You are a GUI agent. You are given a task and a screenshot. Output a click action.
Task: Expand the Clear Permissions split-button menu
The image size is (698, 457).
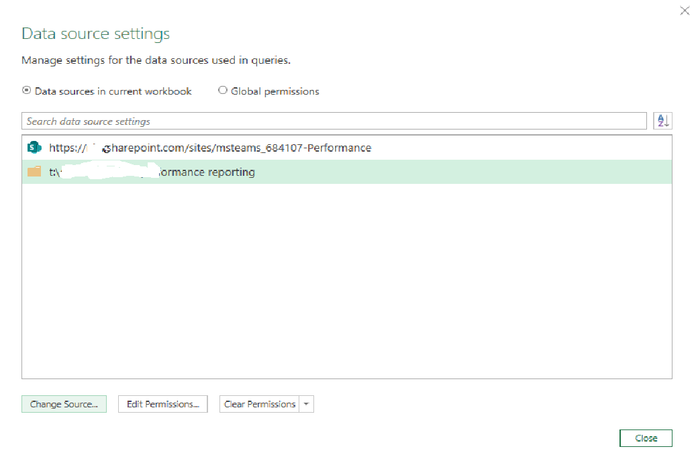pos(307,404)
